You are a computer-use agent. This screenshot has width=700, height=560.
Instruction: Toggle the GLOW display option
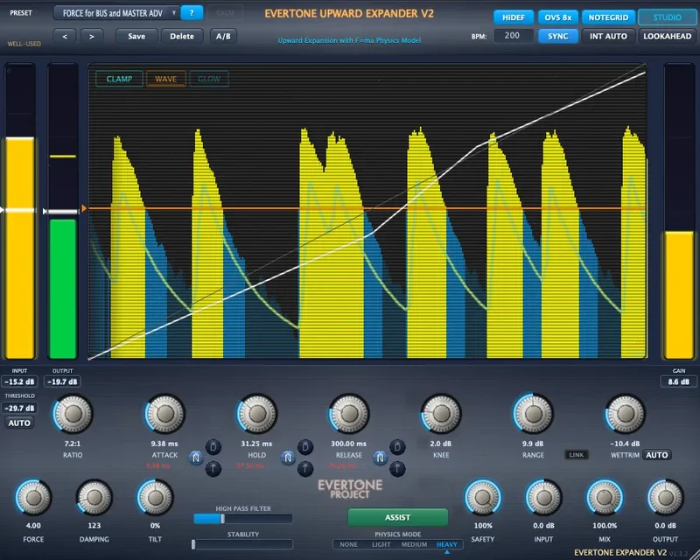click(x=209, y=79)
